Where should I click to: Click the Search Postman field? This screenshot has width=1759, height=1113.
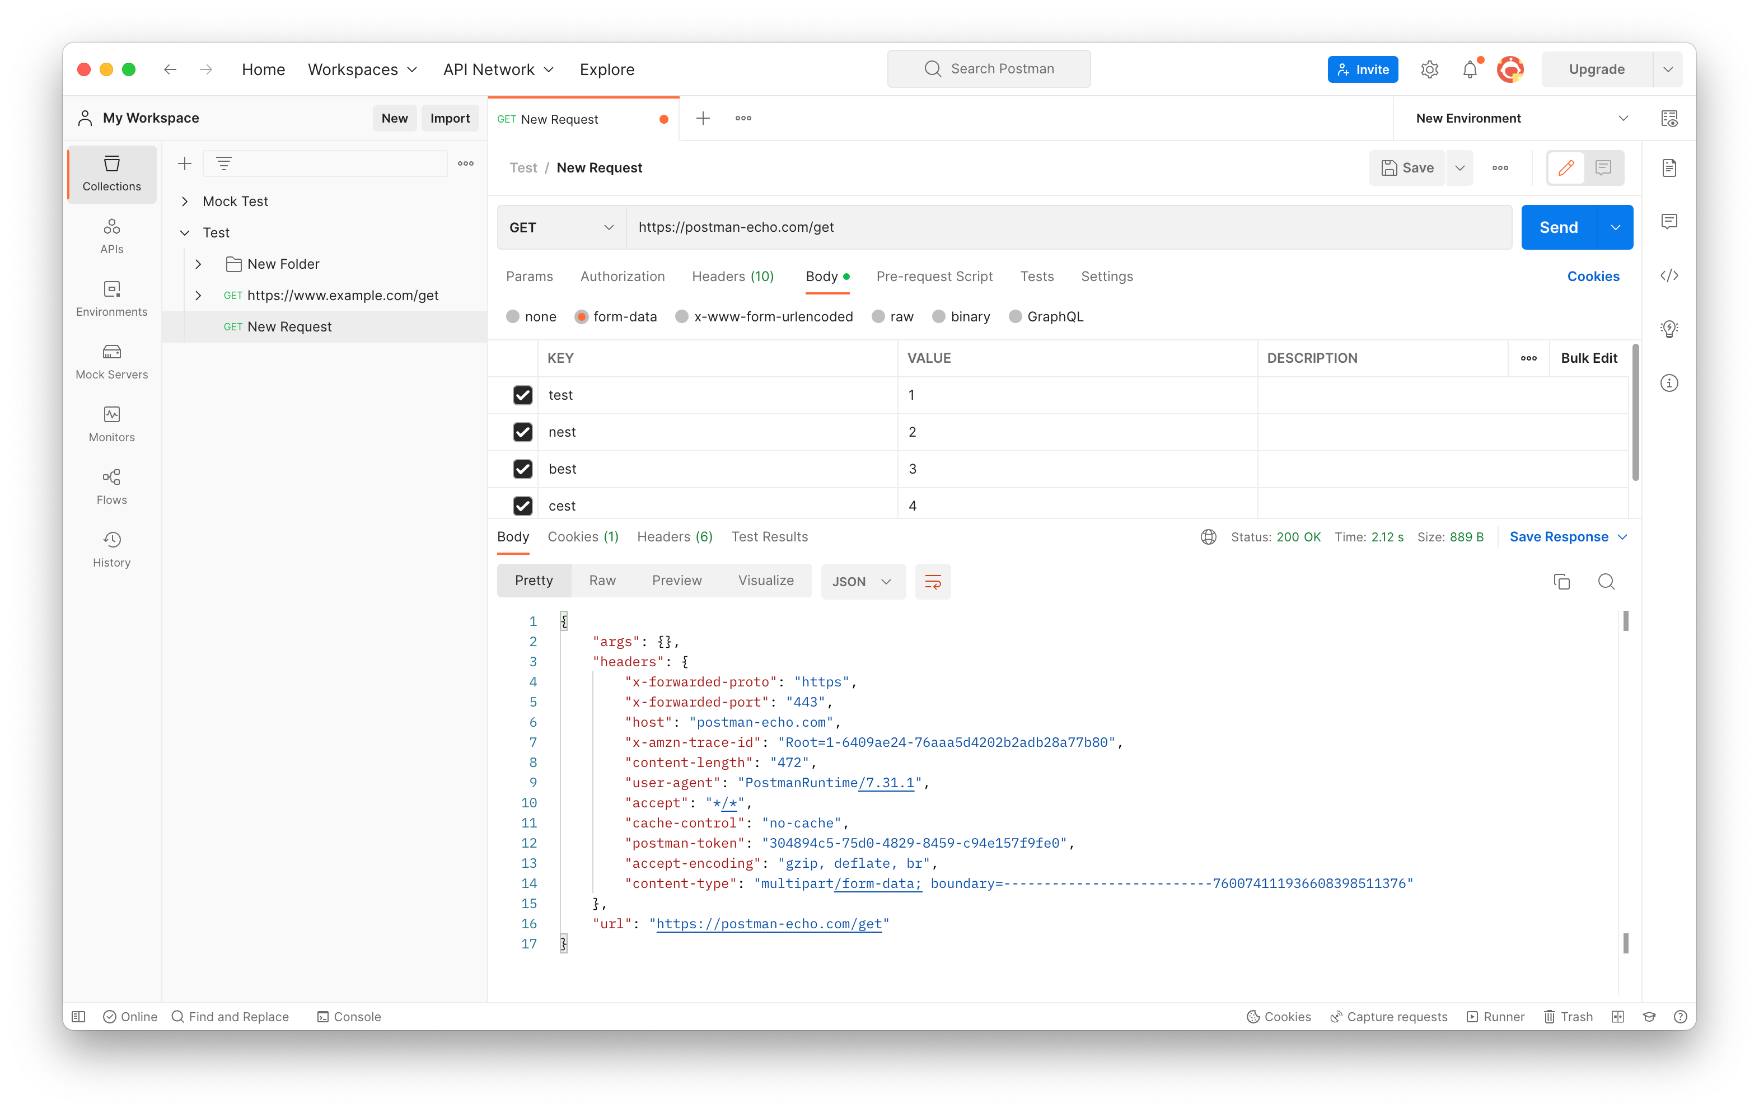click(x=988, y=69)
